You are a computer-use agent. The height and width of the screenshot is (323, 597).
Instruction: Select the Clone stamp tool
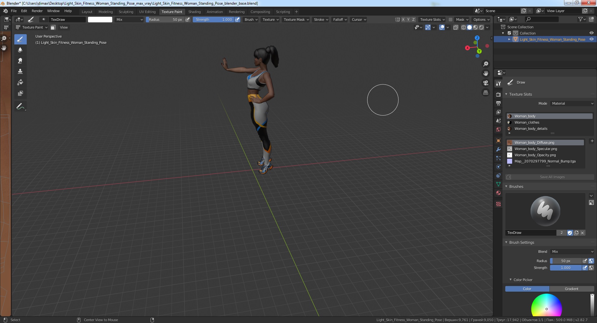(x=20, y=71)
